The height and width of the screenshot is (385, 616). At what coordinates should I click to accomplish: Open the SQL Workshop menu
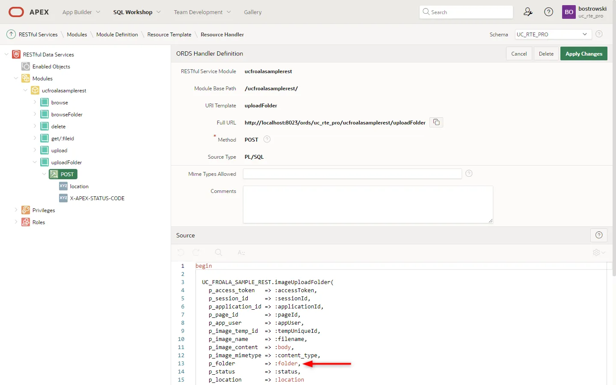tap(136, 12)
